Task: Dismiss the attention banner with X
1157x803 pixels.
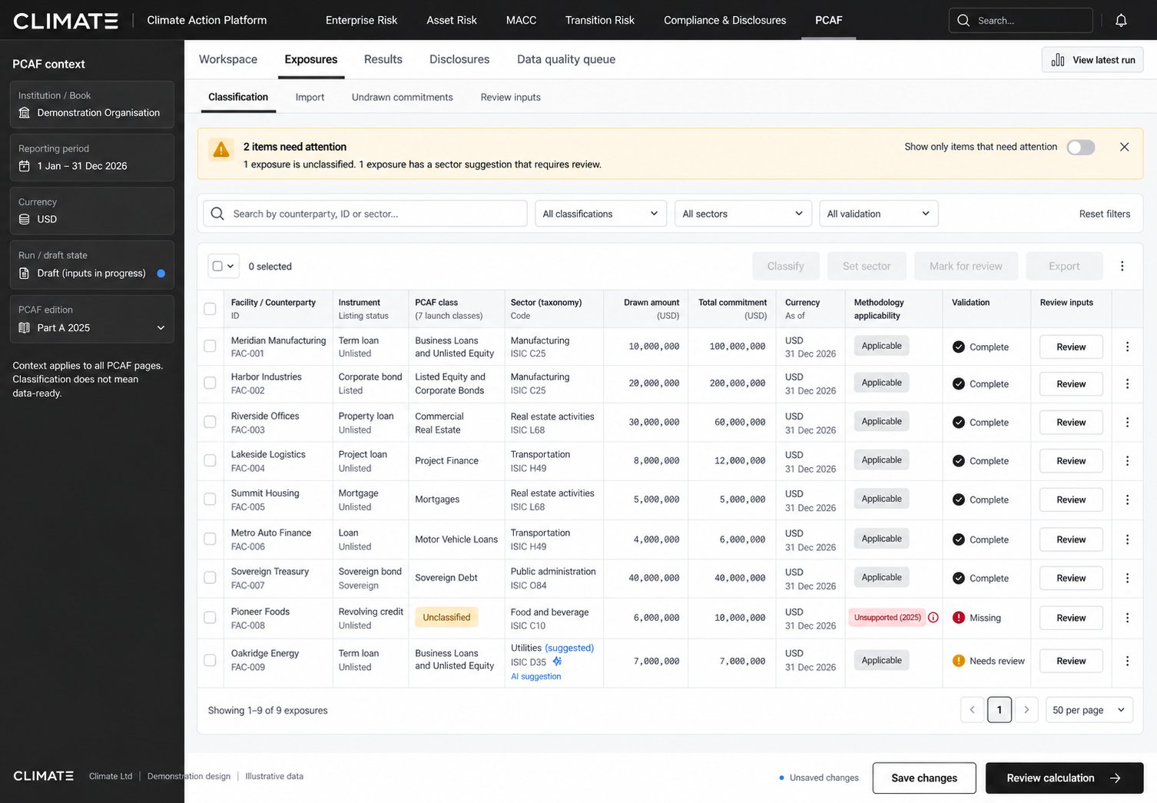Action: pyautogui.click(x=1124, y=147)
